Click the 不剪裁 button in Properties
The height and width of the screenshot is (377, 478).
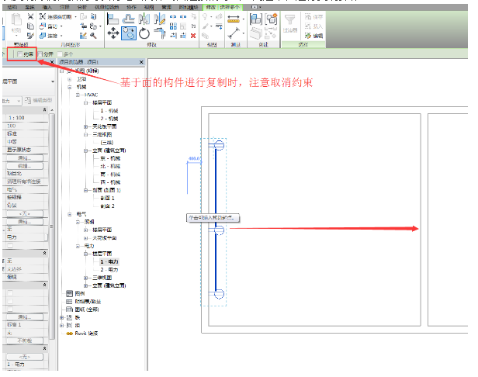(23, 341)
